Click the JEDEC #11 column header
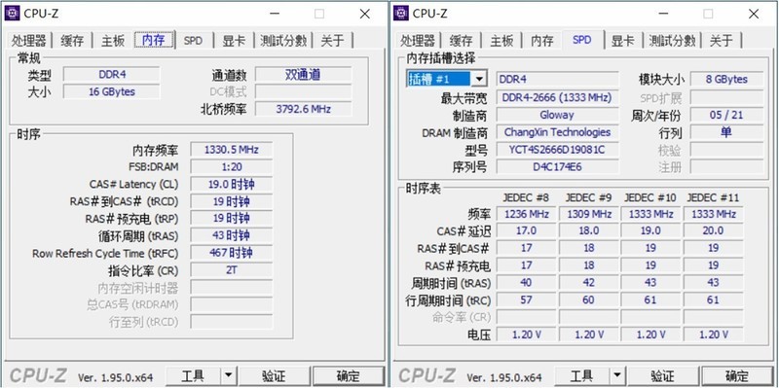The image size is (779, 388). click(x=713, y=198)
